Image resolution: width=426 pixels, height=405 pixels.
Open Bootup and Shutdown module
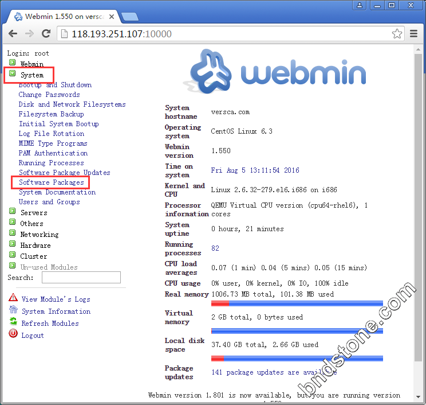click(x=55, y=85)
